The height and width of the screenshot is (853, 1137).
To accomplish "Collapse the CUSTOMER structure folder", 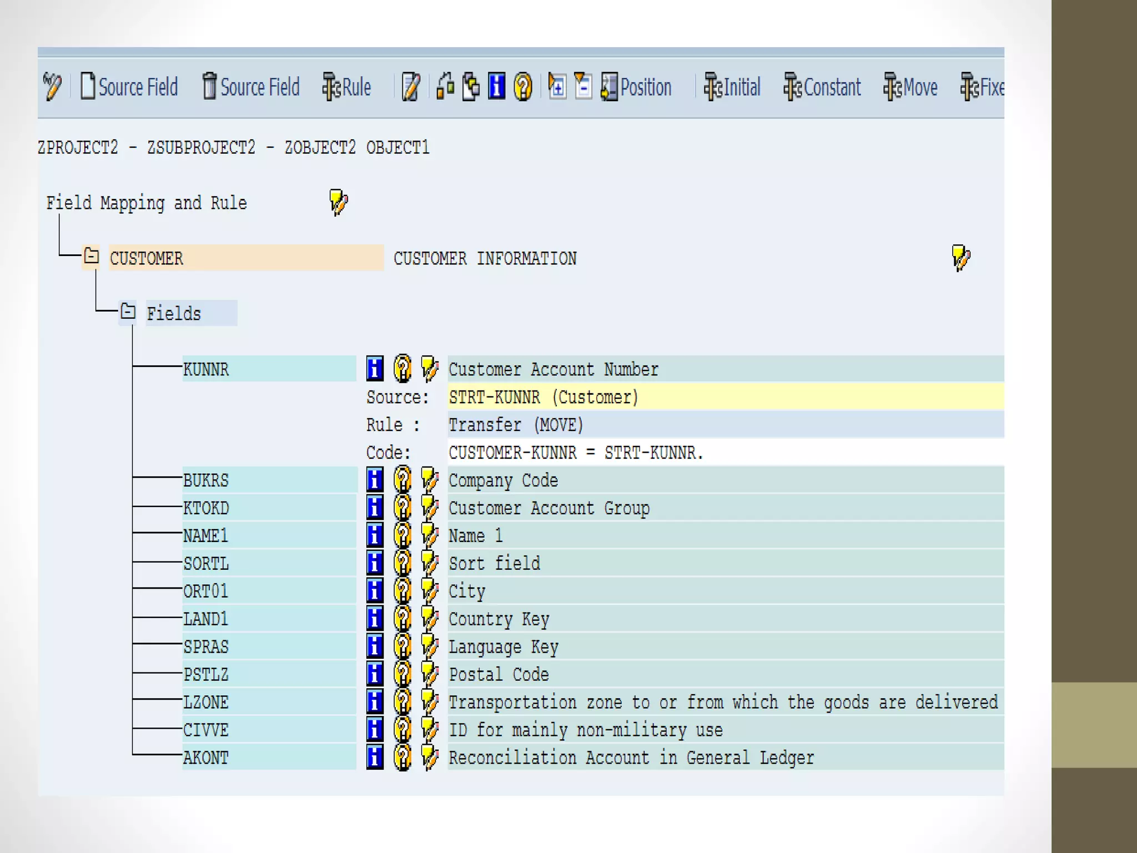I will [91, 257].
